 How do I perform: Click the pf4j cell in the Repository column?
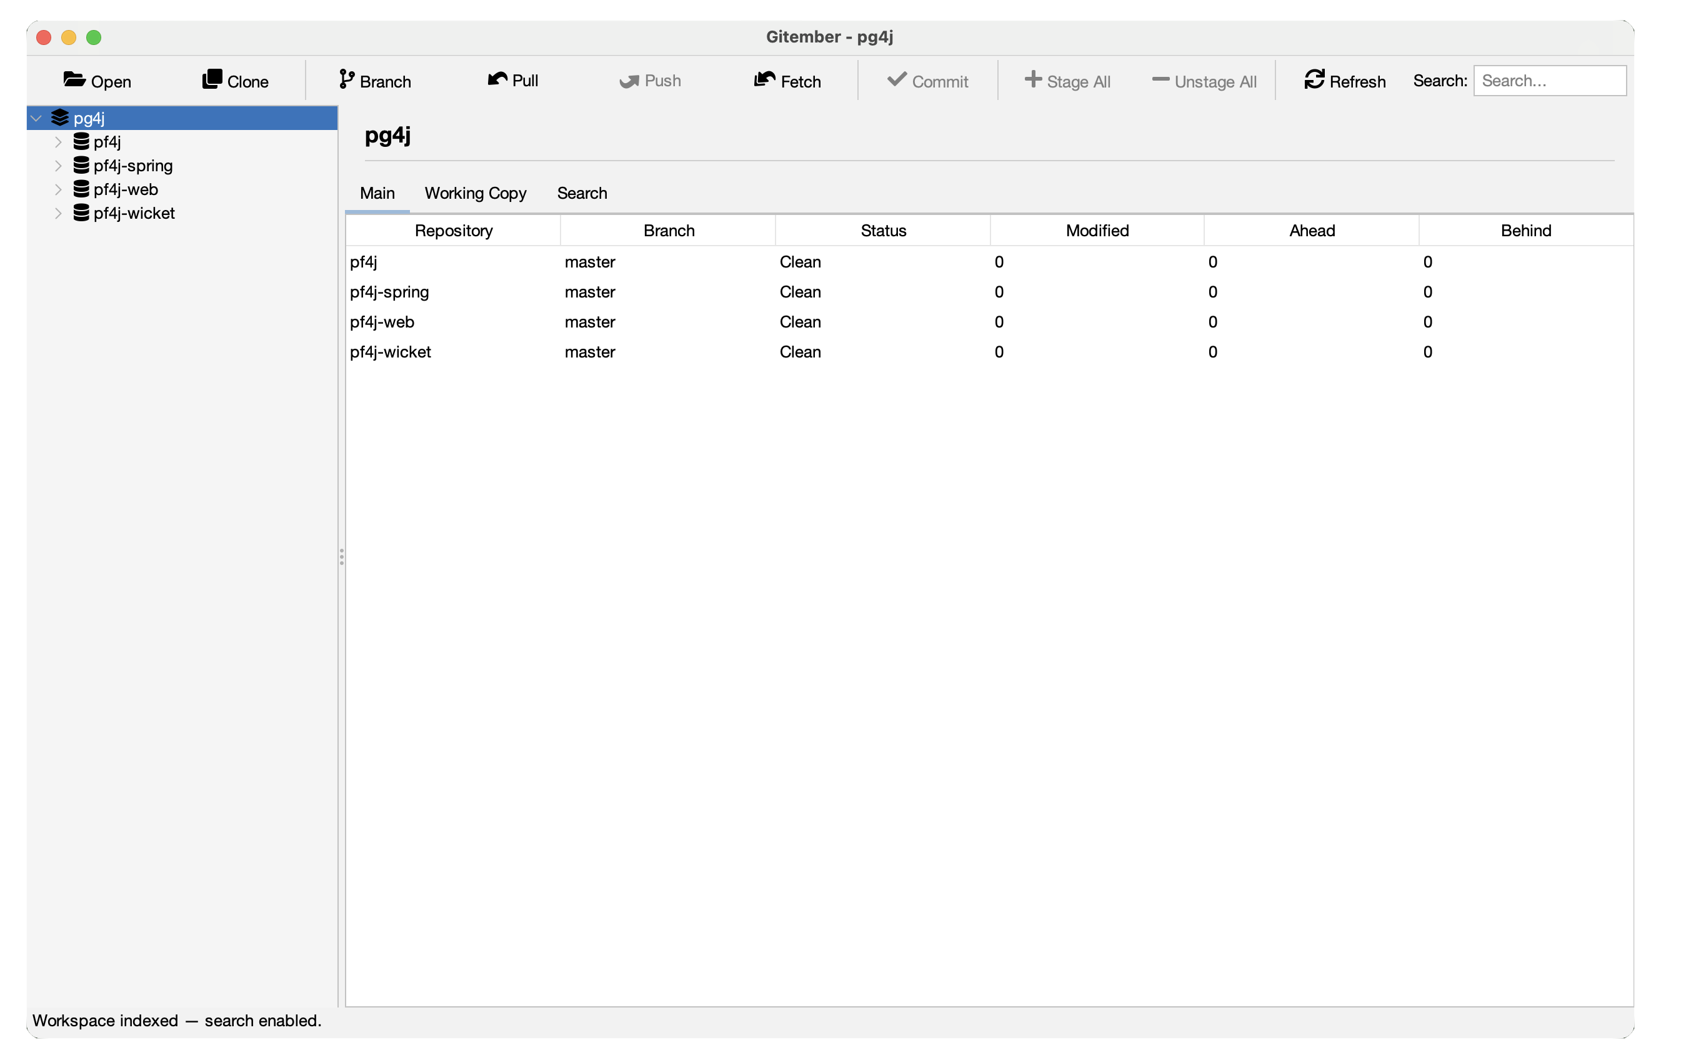tap(454, 262)
